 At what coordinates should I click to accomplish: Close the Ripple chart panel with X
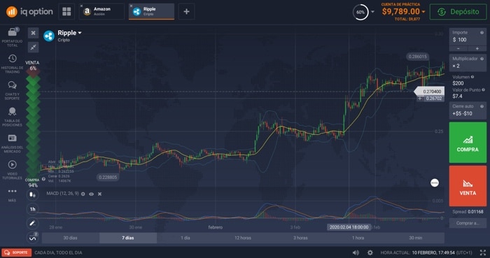33,33
